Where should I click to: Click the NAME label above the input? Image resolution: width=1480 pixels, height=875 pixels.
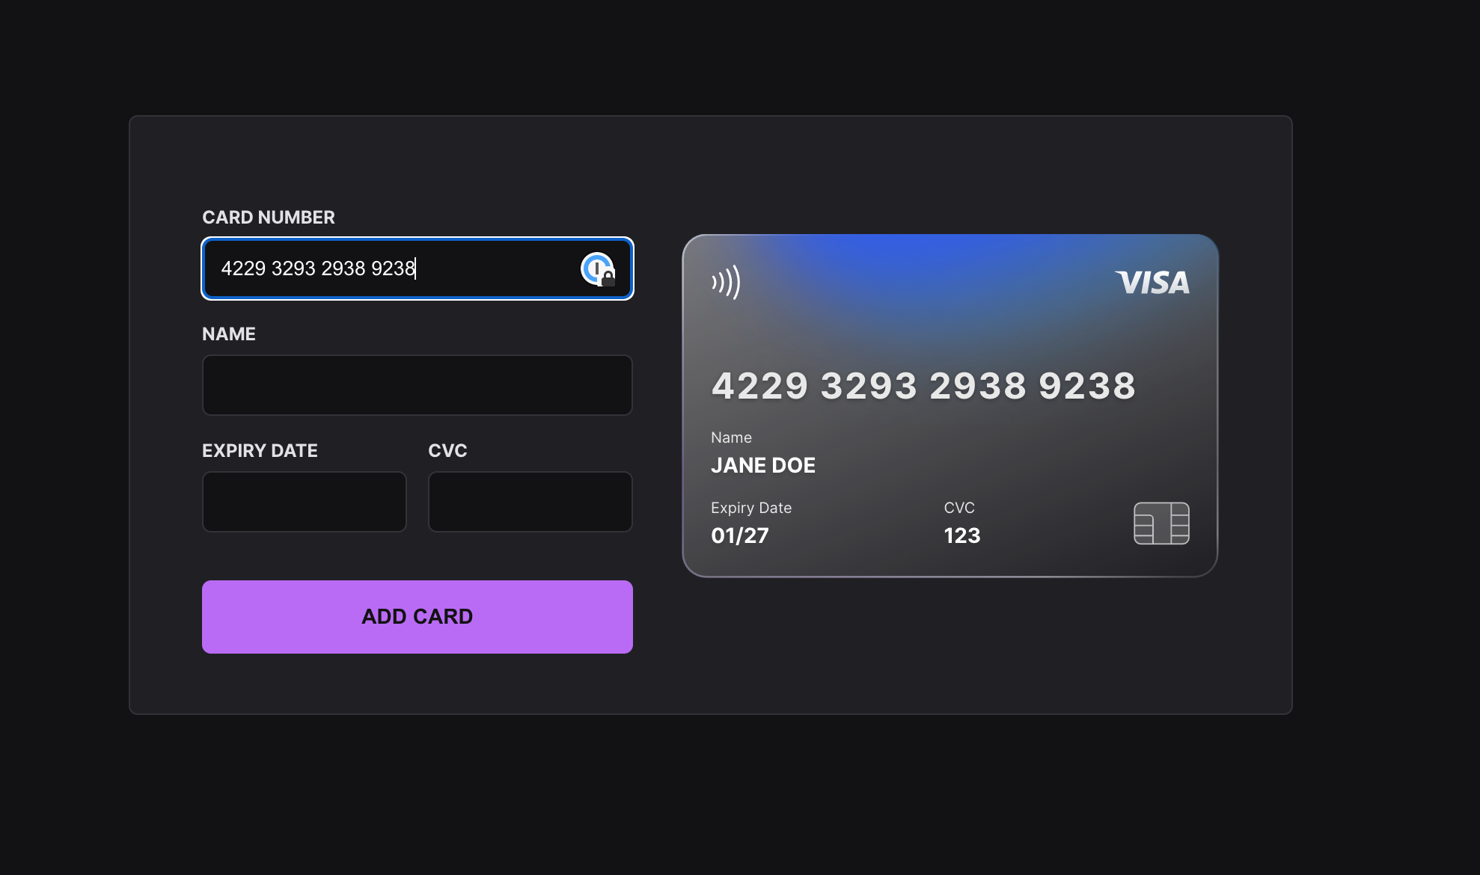[x=227, y=334]
